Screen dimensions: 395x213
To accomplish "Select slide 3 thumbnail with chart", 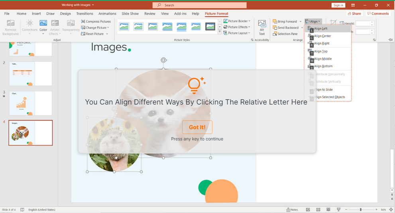I will pos(30,103).
